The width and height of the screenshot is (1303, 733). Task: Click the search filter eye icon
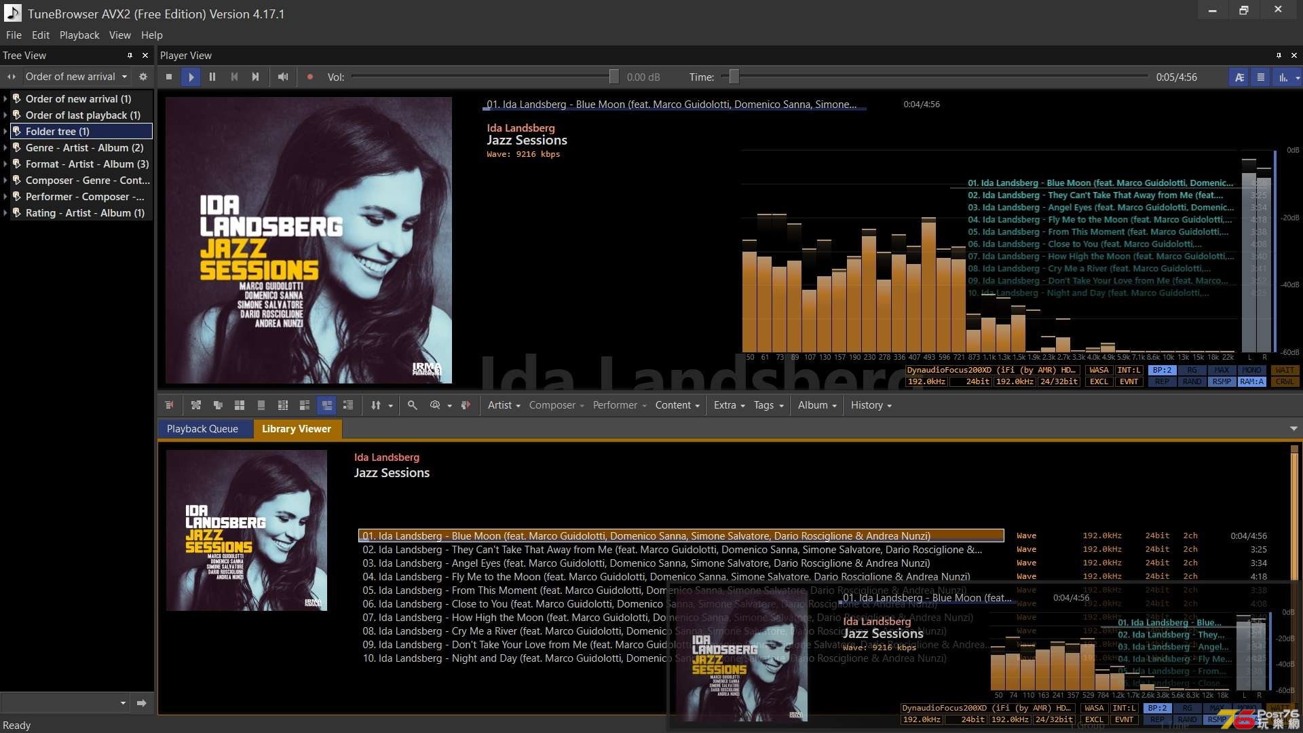[435, 405]
